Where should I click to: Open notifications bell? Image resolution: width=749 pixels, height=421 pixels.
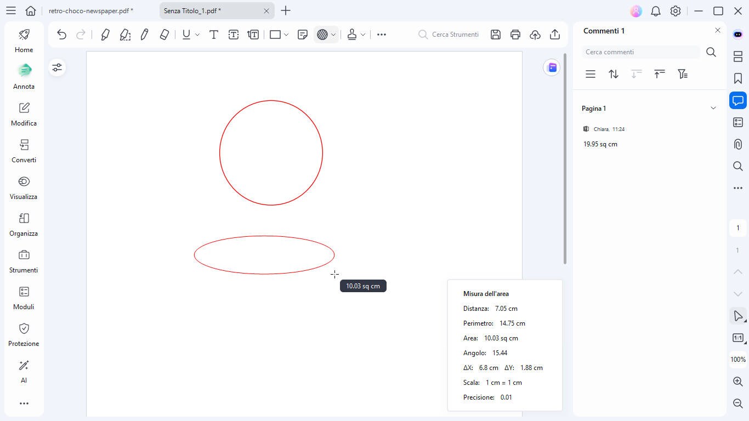coord(656,11)
